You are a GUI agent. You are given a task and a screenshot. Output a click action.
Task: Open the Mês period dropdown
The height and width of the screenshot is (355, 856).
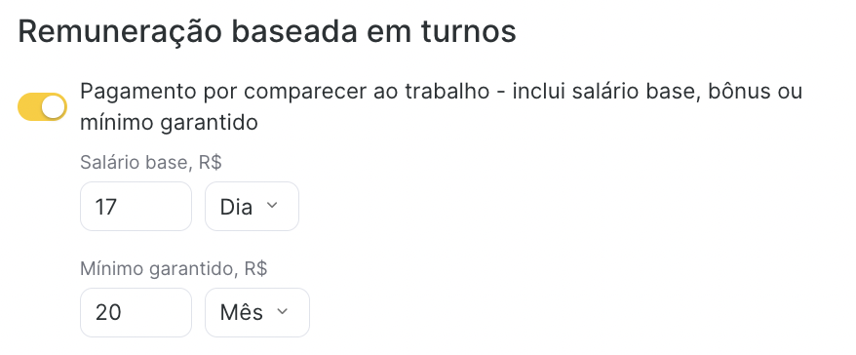click(x=257, y=312)
